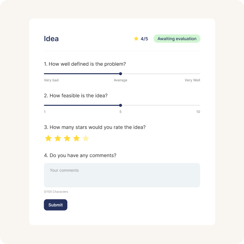Rate the idea three stars

(x=67, y=138)
